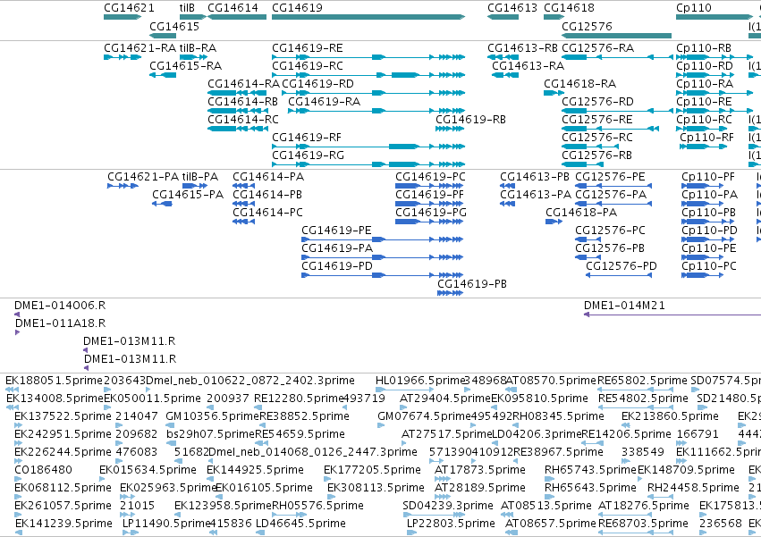The image size is (761, 537).
Task: Select protein CG14619-PB
Action: pyautogui.click(x=472, y=284)
